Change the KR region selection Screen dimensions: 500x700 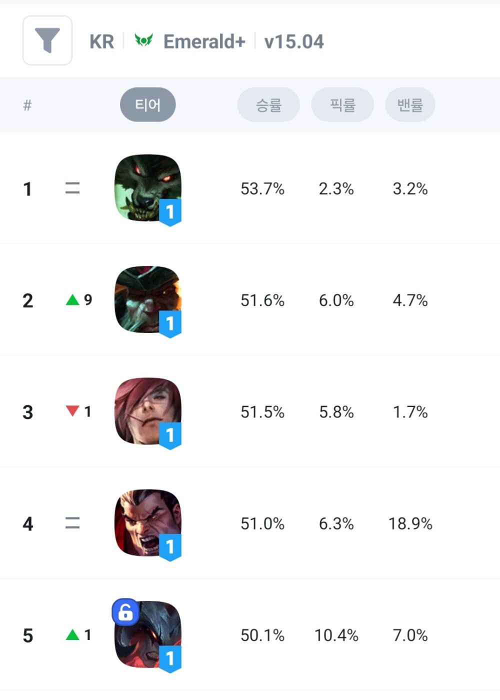click(x=102, y=41)
